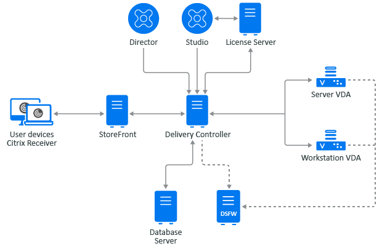
Task: Click the Workstation VDA icon
Action: pyautogui.click(x=331, y=140)
